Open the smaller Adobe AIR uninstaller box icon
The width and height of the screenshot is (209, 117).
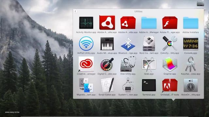128,23
